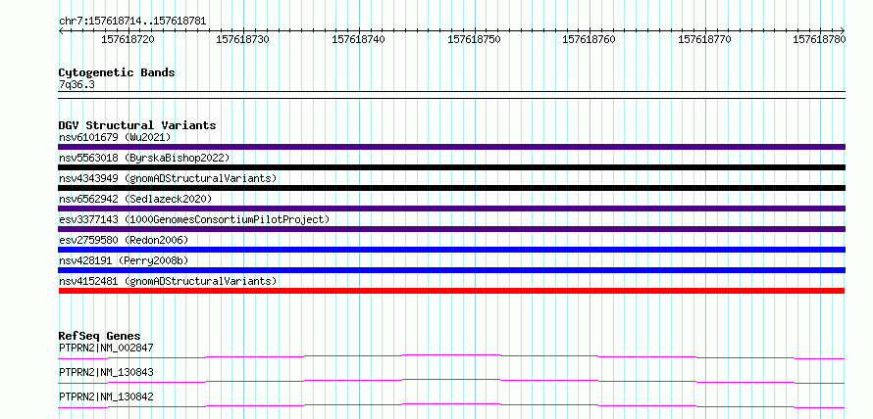Click ruler coordinate 157618770

(705, 39)
